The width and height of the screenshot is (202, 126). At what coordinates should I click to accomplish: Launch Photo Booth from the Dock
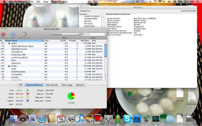(x=99, y=118)
